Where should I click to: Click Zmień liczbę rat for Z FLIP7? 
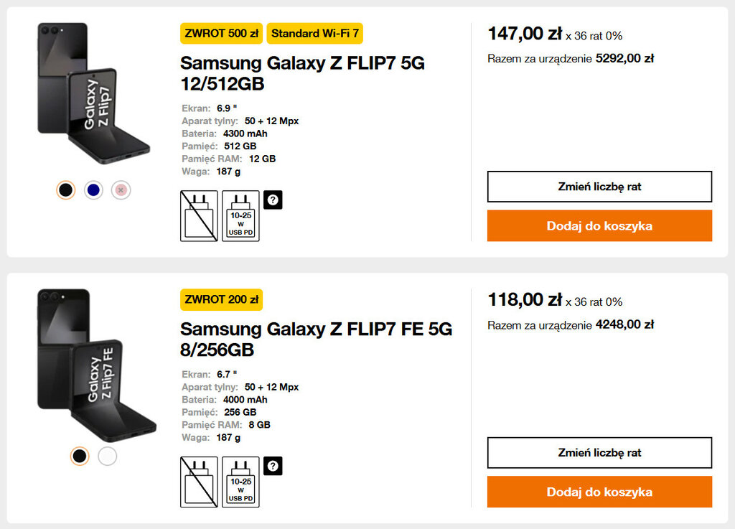(599, 187)
